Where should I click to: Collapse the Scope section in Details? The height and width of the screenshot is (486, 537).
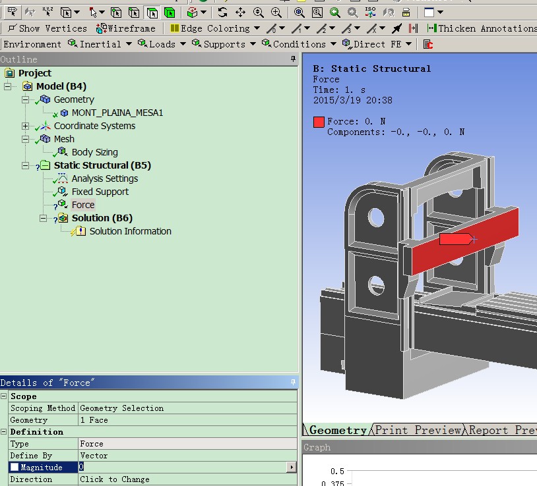point(4,396)
